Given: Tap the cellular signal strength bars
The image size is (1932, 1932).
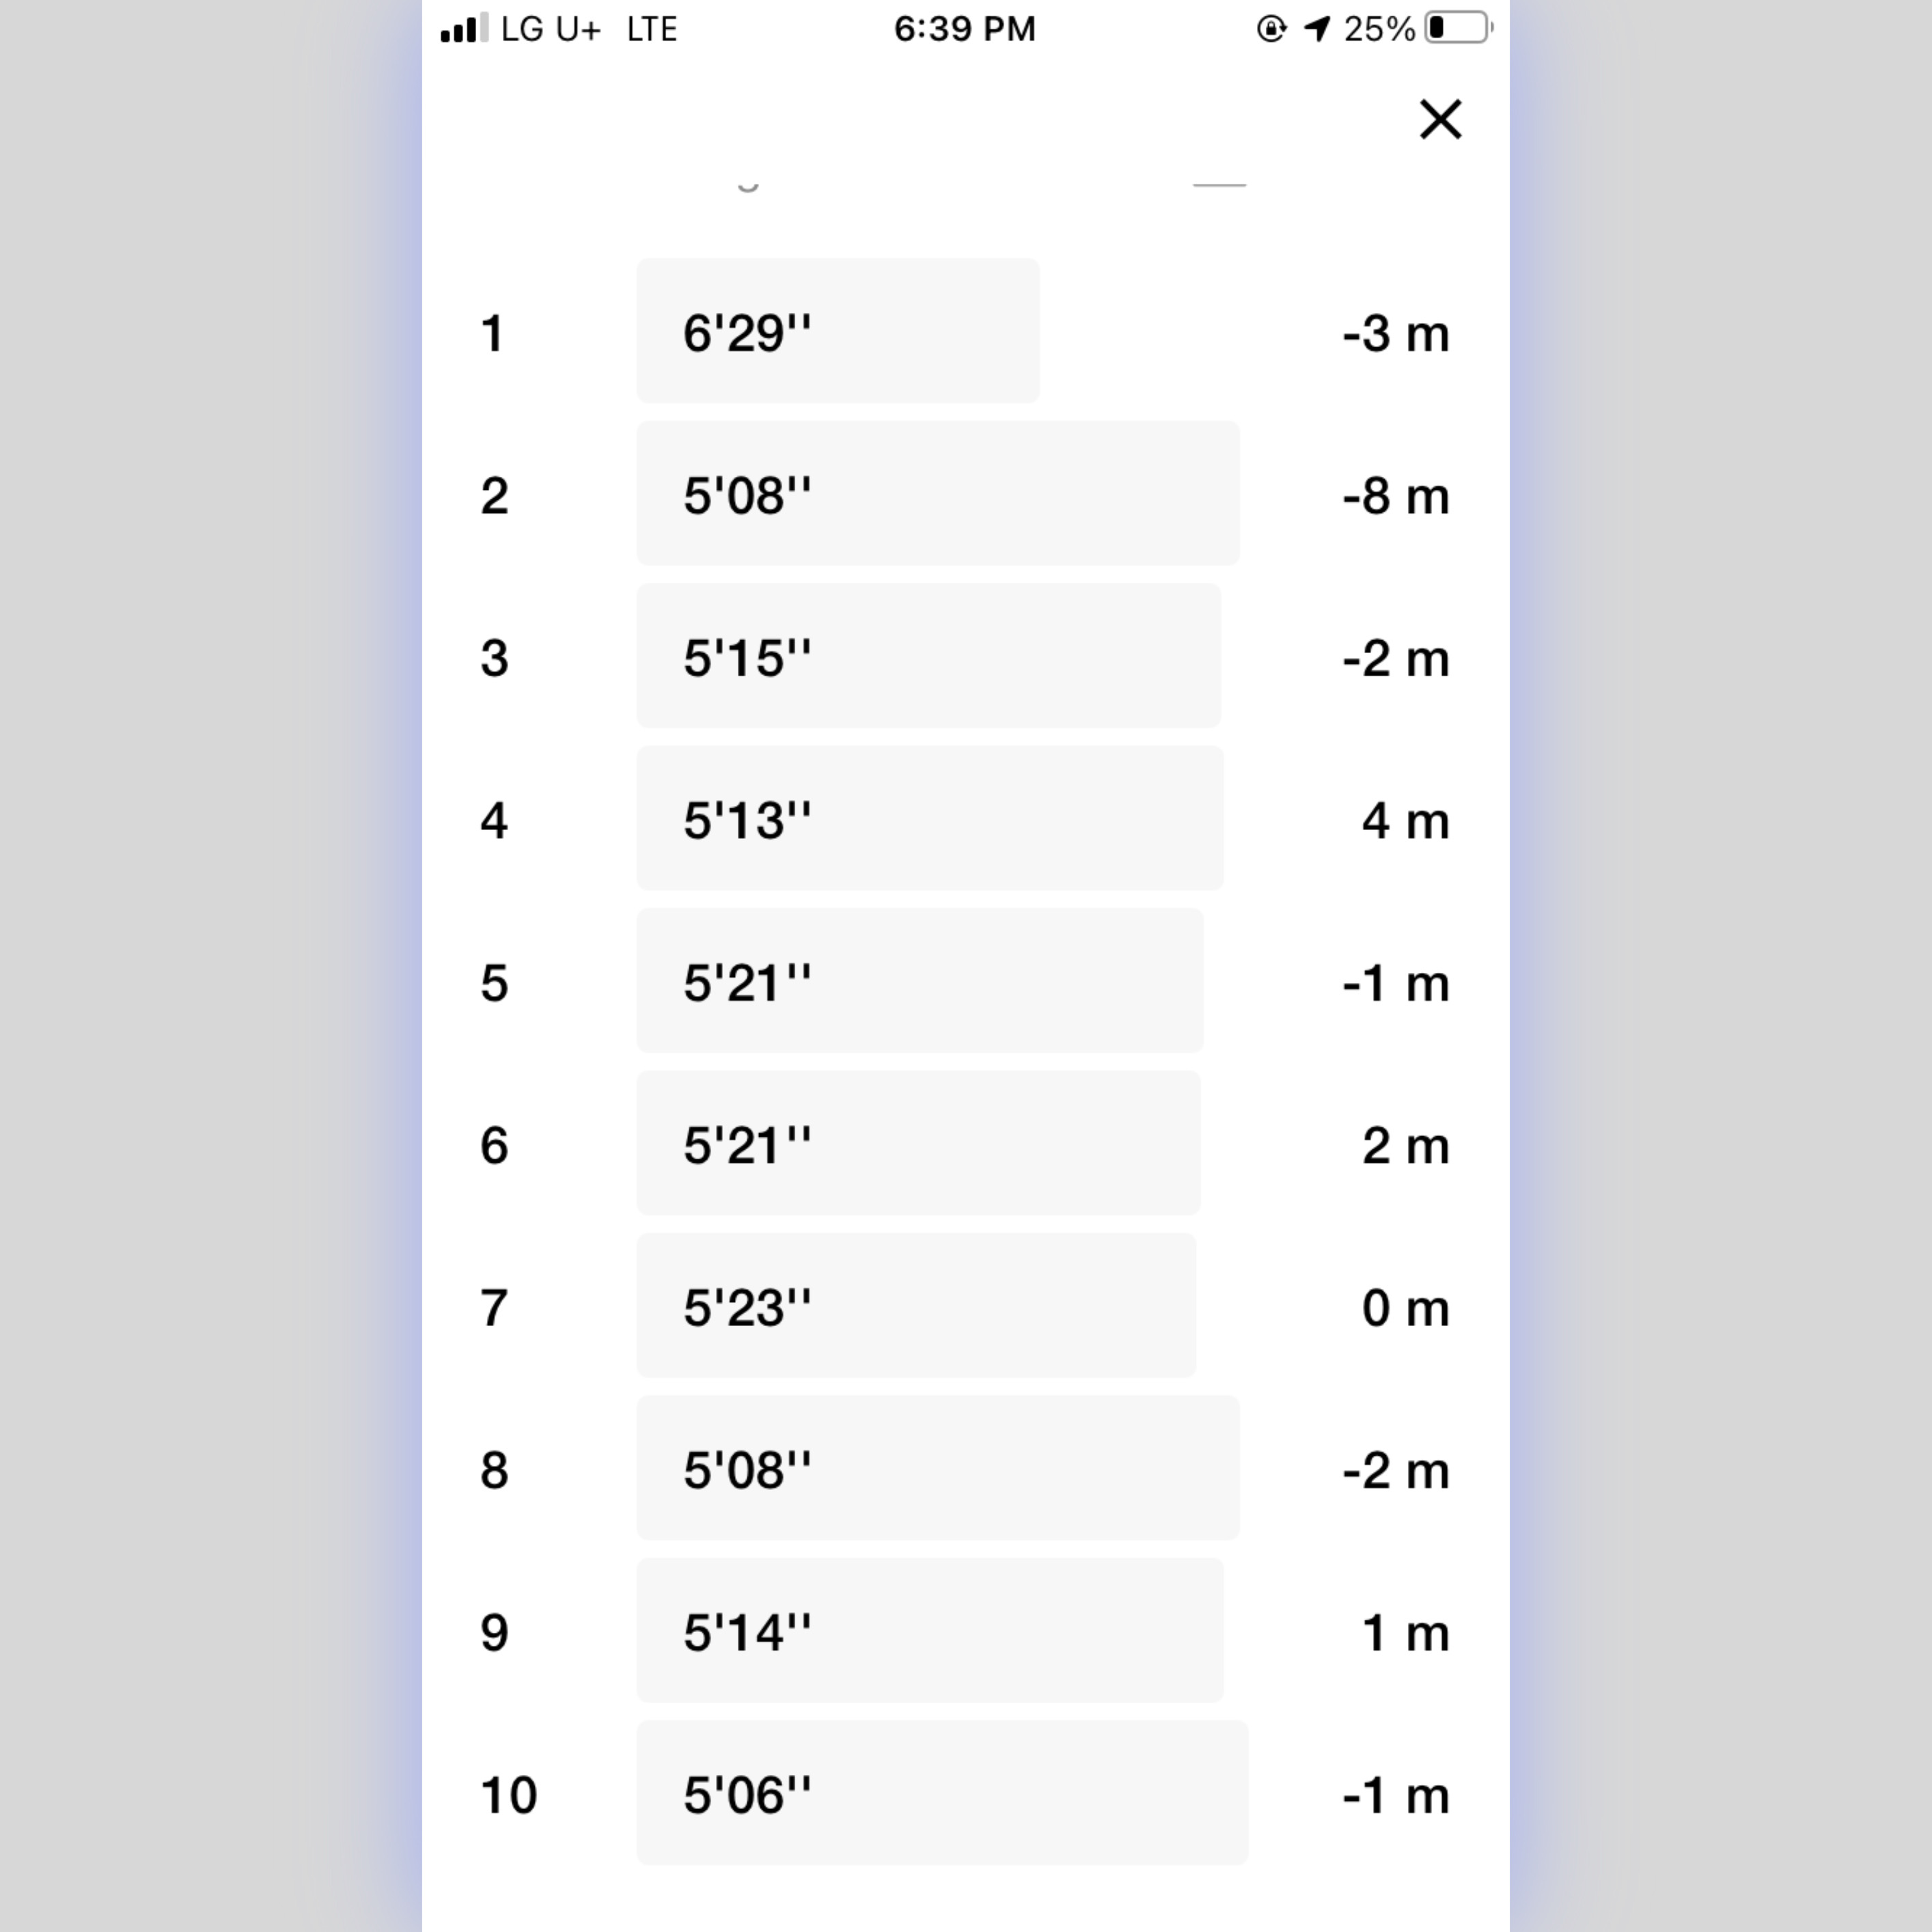Looking at the screenshot, I should click(x=463, y=27).
